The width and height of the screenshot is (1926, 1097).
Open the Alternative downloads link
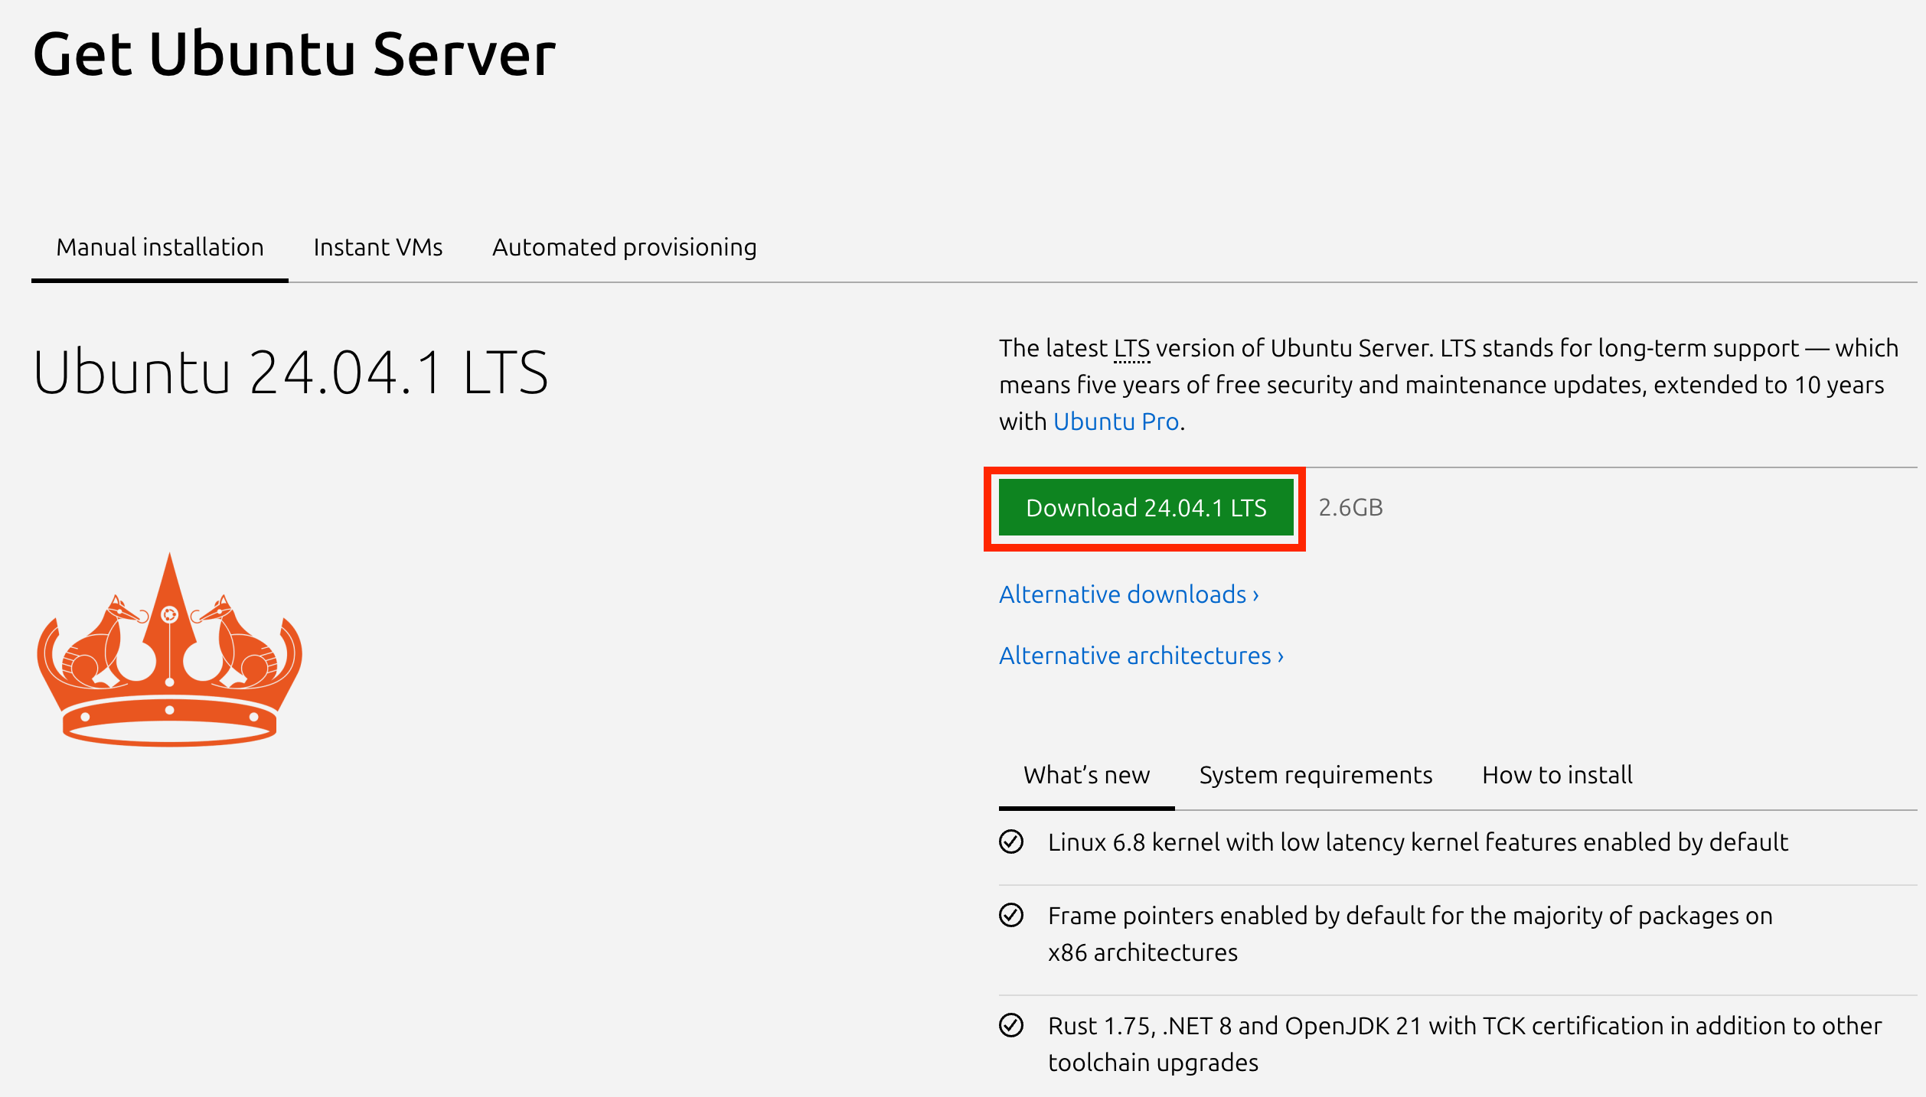click(x=1129, y=594)
